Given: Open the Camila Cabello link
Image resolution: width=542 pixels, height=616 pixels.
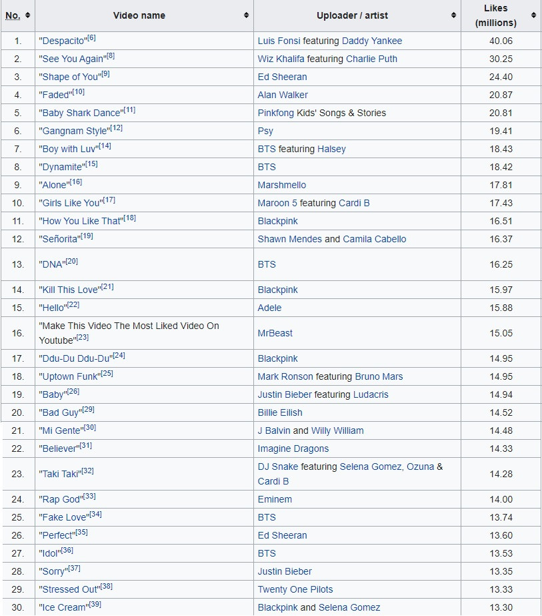Looking at the screenshot, I should (x=375, y=239).
